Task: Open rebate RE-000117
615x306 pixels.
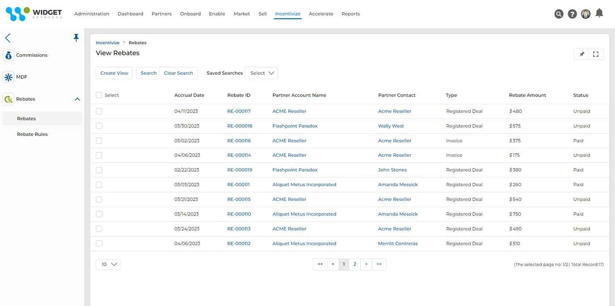Action: [239, 111]
